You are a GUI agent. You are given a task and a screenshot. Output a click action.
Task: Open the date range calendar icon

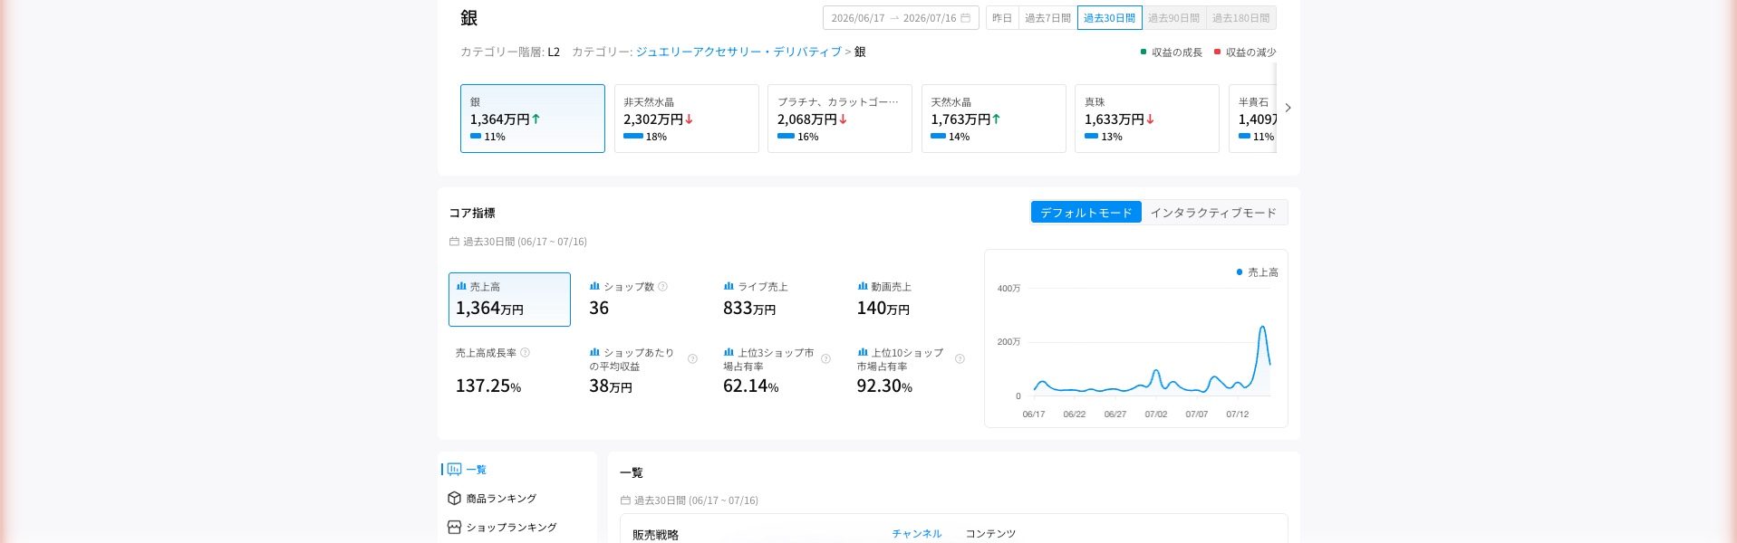click(x=966, y=18)
